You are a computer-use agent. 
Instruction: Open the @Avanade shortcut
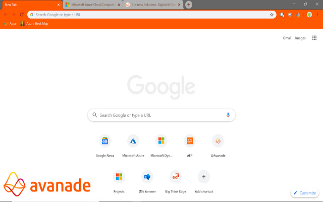(x=218, y=146)
